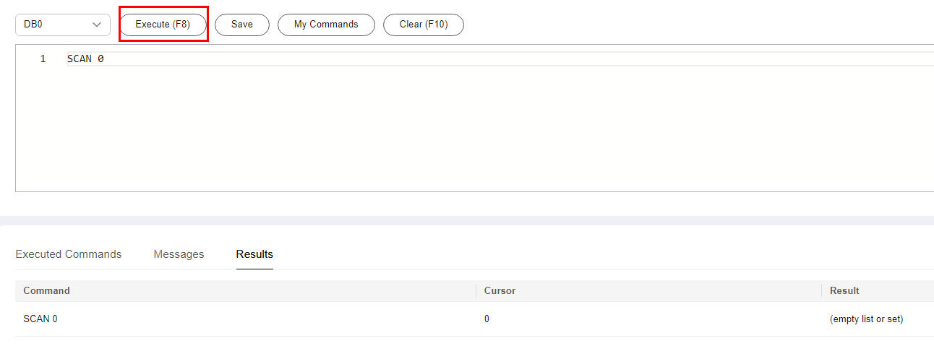Select the SCAN 0 cell in results table
This screenshot has height=346, width=934.
[x=40, y=319]
